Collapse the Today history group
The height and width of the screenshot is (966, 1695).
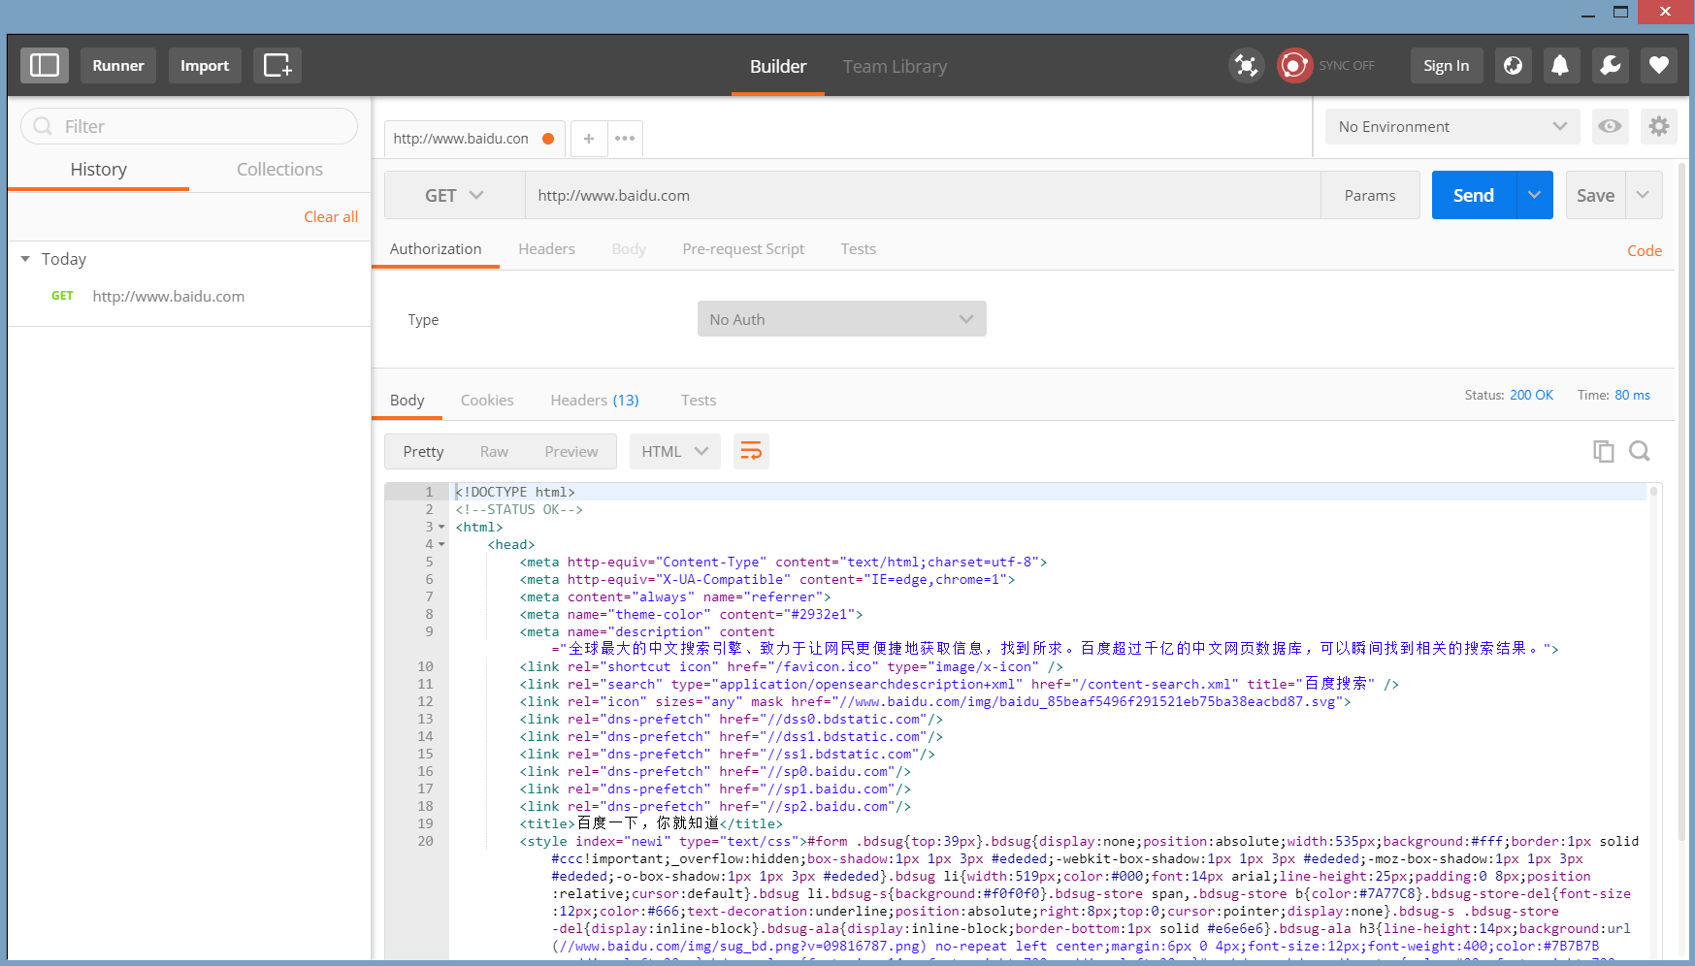pos(25,259)
